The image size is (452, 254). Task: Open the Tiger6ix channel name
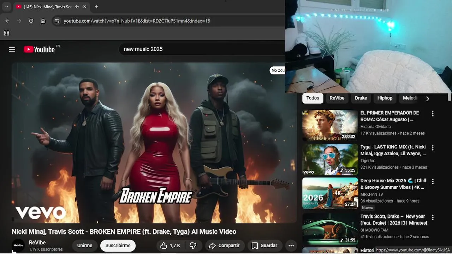(368, 161)
